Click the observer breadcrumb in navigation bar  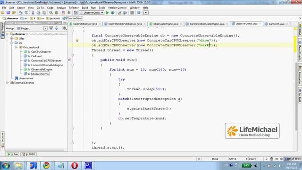[x=10, y=18]
